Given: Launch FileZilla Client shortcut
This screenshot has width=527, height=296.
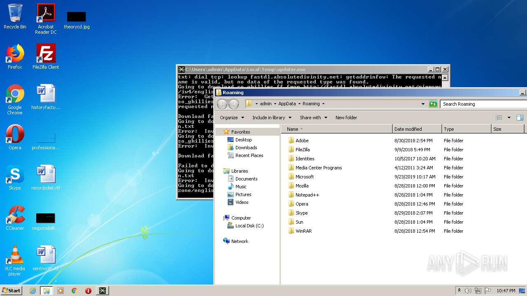Looking at the screenshot, I should (x=46, y=57).
